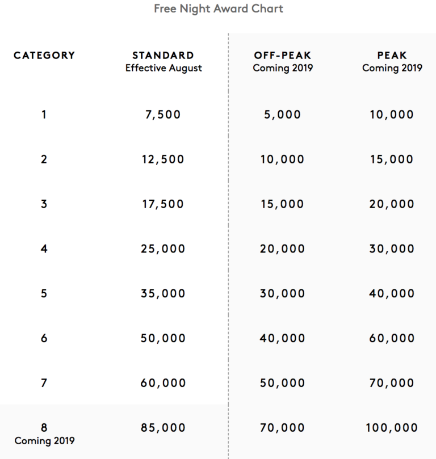This screenshot has width=436, height=459.
Task: Select Category 8 standard value 85,000
Action: [x=163, y=428]
